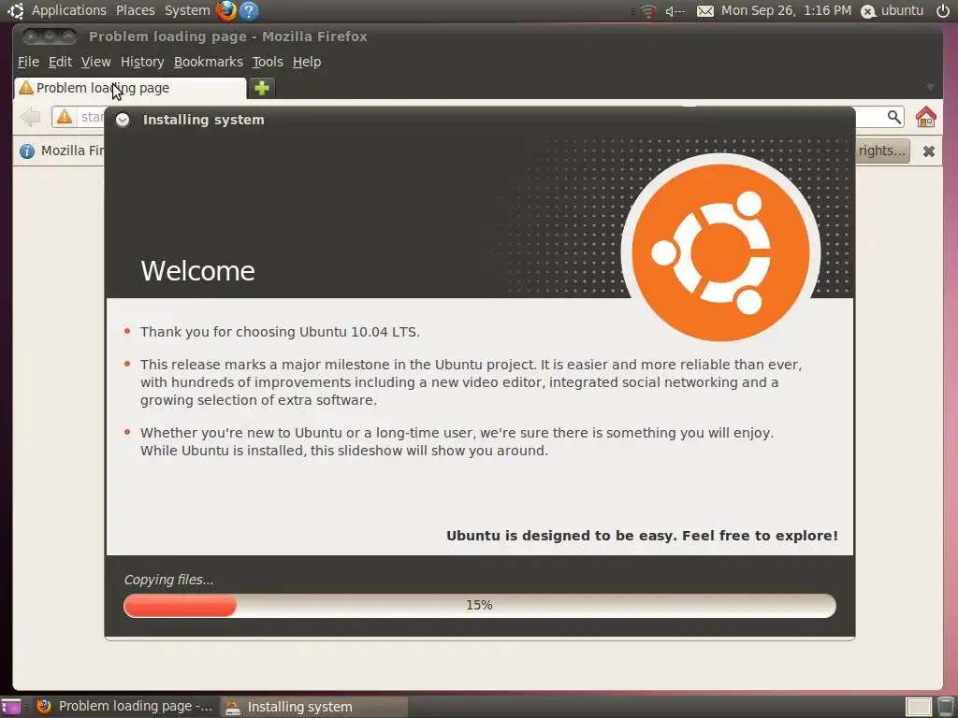958x718 pixels.
Task: Click the show desktop icon in bottom panel
Action: (10, 707)
